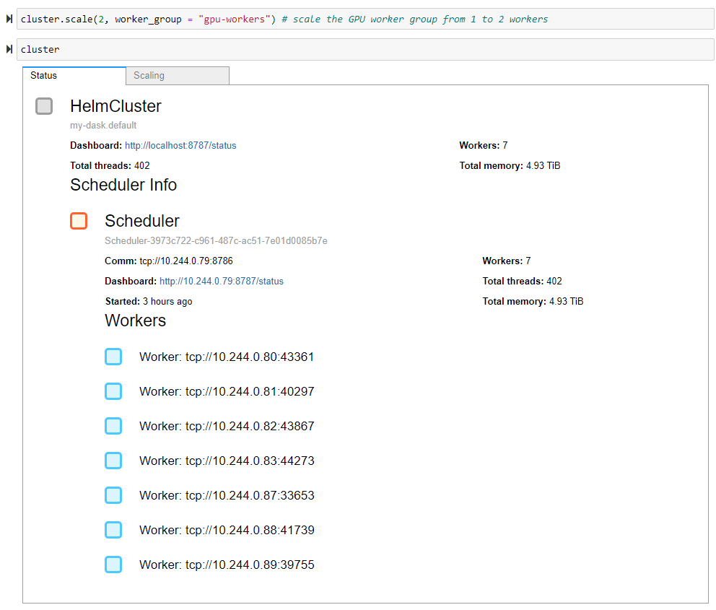Select the Status tab

coord(43,75)
